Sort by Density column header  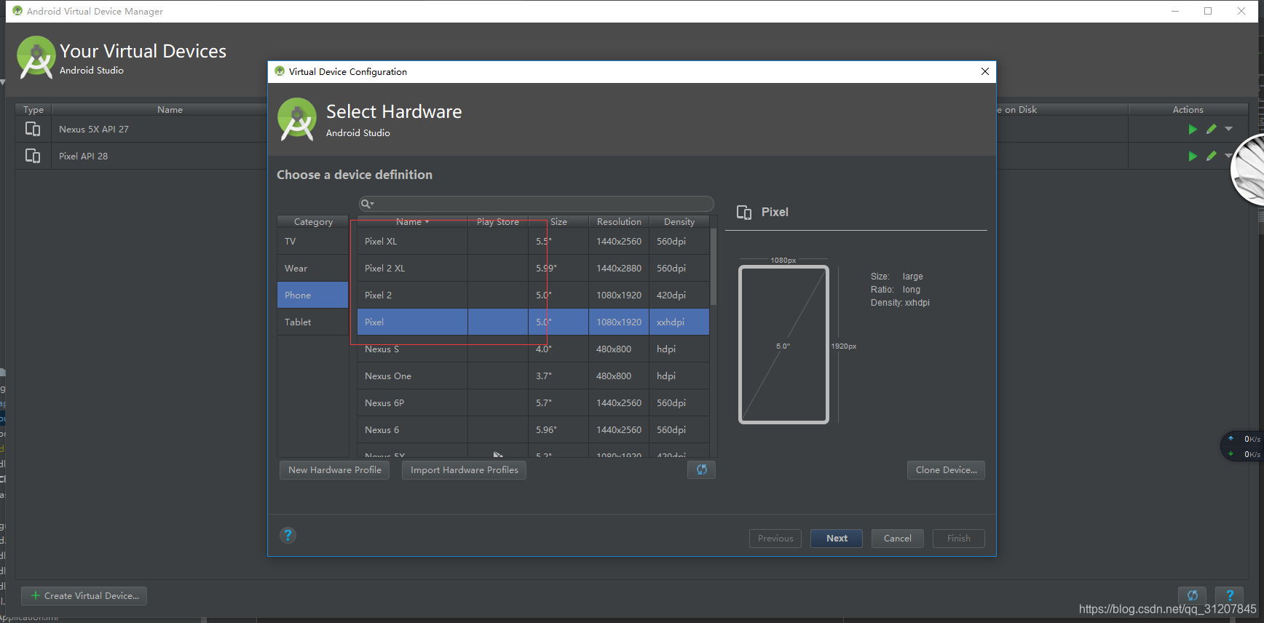coord(679,221)
